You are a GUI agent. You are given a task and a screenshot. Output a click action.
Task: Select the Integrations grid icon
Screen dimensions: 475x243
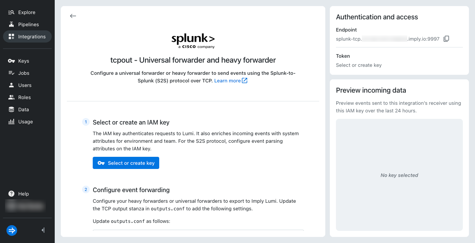click(x=11, y=36)
